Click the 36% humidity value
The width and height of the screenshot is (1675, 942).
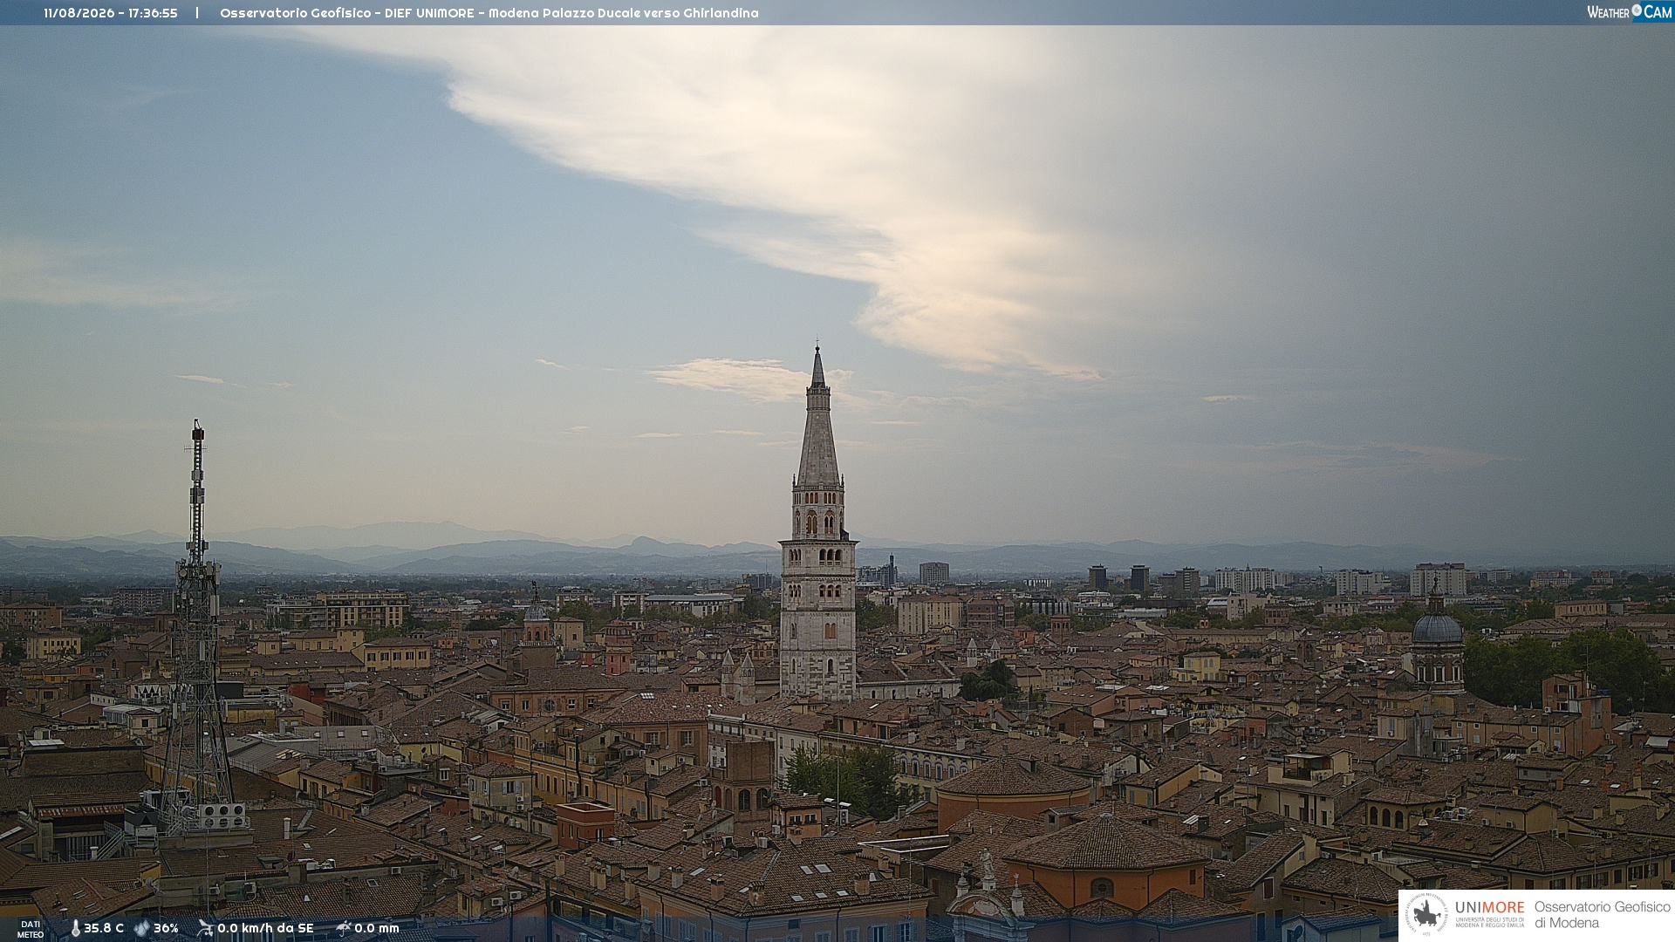166,928
